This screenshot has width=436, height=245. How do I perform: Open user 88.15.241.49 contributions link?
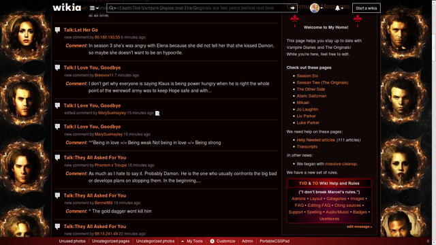[106, 234]
